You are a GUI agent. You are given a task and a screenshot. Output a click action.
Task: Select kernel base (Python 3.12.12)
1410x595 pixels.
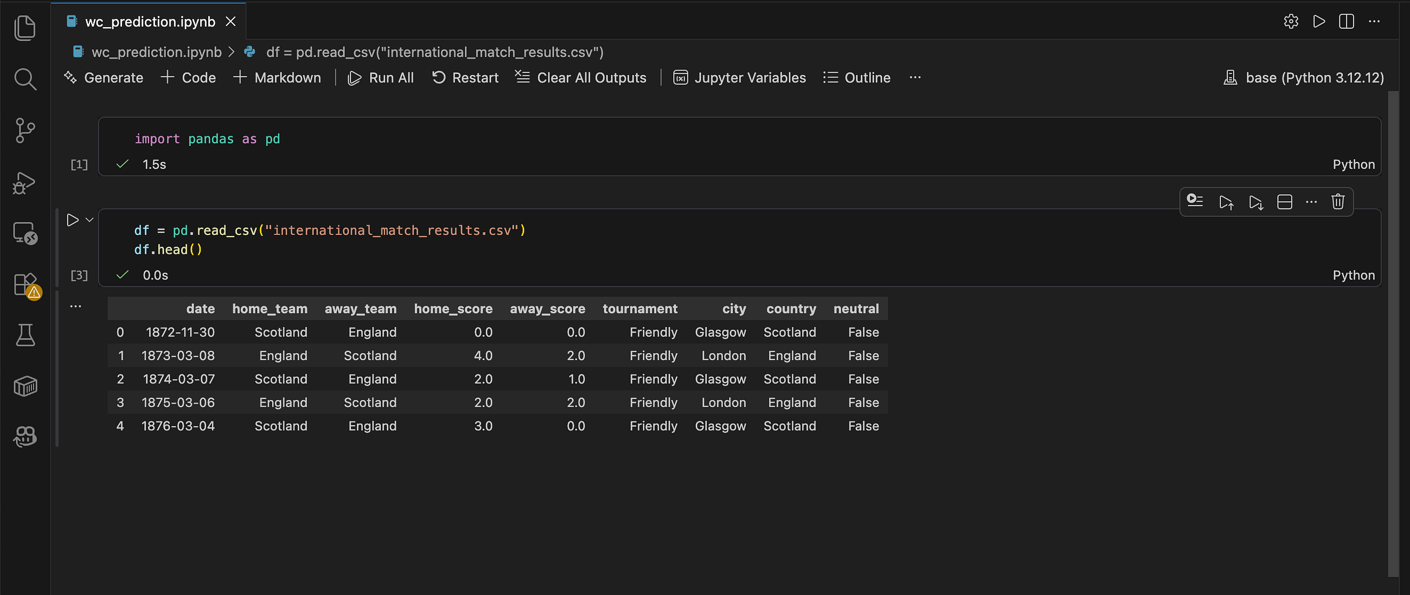1304,78
